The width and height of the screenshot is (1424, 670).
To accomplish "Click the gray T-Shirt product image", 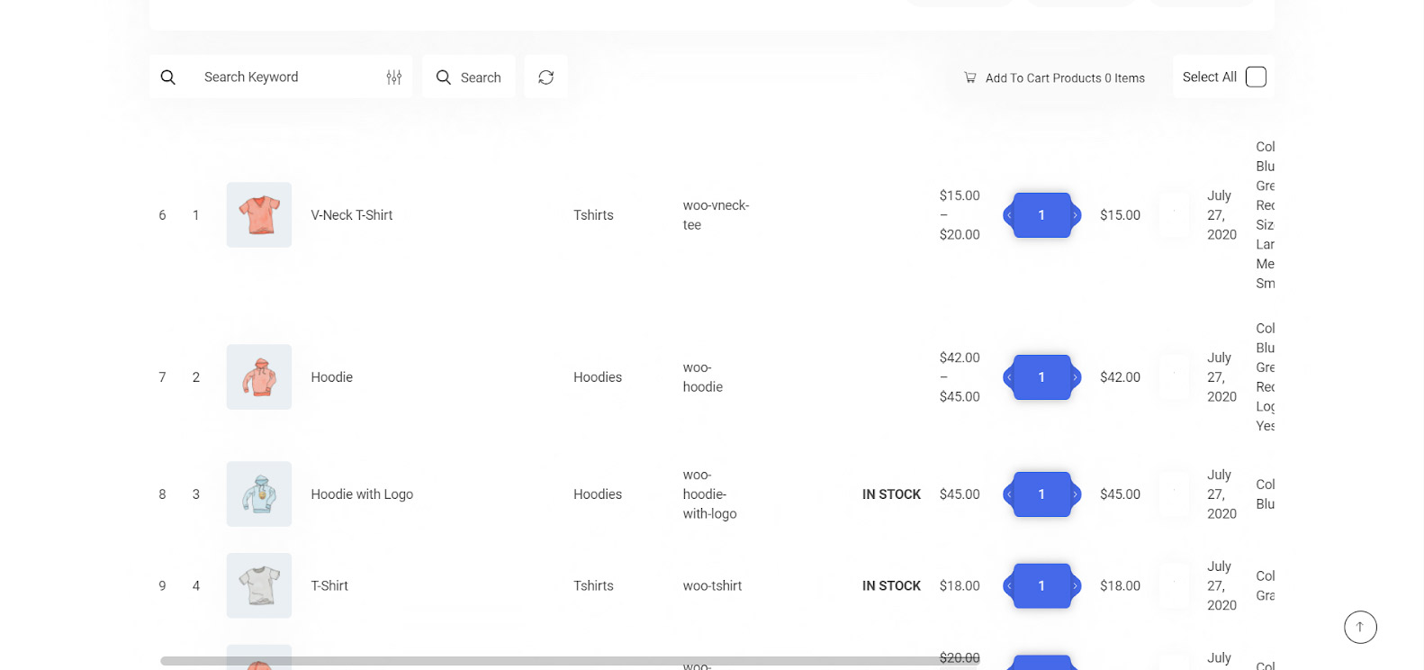I will tap(259, 585).
